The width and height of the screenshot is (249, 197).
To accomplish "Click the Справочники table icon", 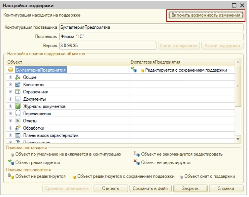I will click(18, 91).
